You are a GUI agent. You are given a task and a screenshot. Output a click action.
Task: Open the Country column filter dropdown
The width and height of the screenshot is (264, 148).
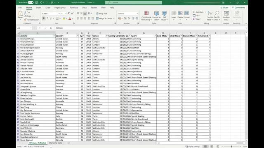click(x=78, y=36)
